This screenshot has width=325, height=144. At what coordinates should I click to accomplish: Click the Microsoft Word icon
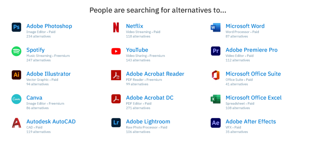216,27
